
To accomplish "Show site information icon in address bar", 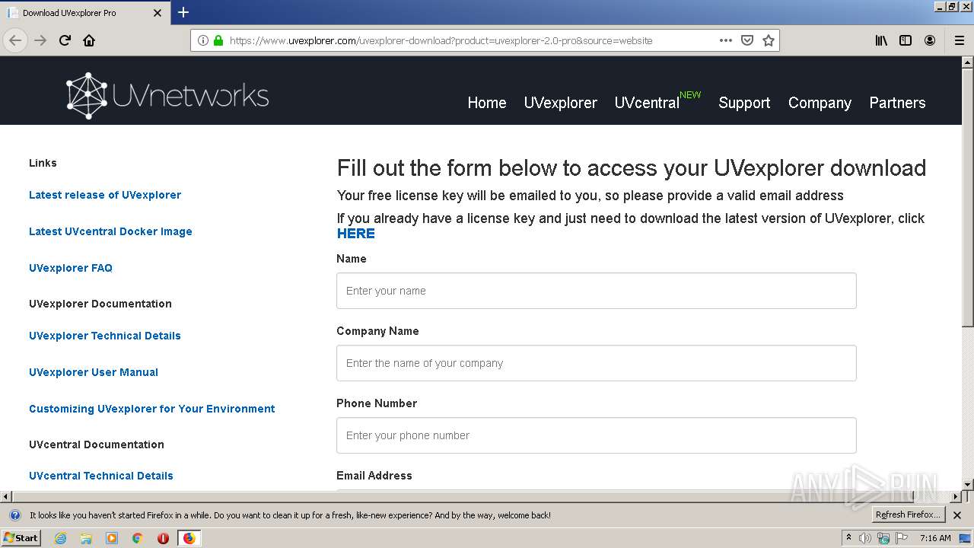I will [x=203, y=40].
